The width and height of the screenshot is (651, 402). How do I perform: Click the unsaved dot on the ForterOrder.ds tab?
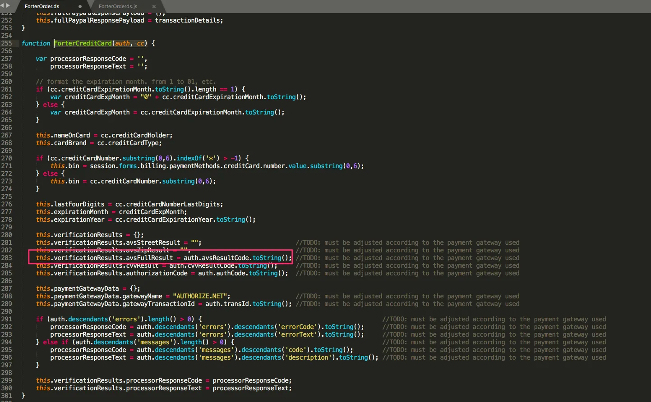(80, 7)
